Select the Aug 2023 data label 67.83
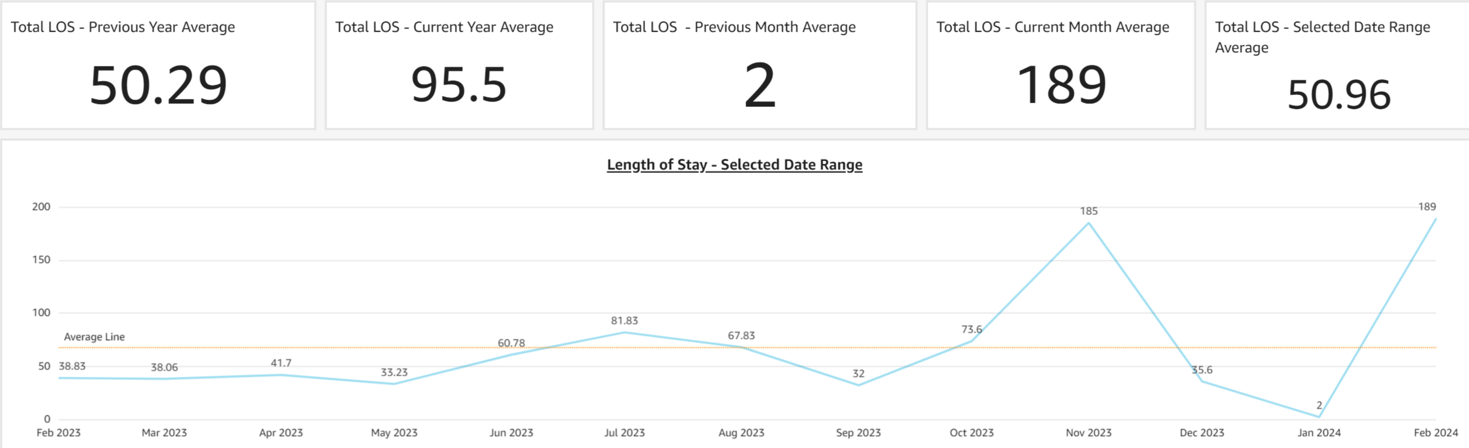Image resolution: width=1469 pixels, height=448 pixels. (741, 335)
